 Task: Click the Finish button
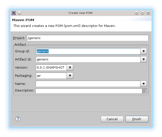(x=137, y=119)
